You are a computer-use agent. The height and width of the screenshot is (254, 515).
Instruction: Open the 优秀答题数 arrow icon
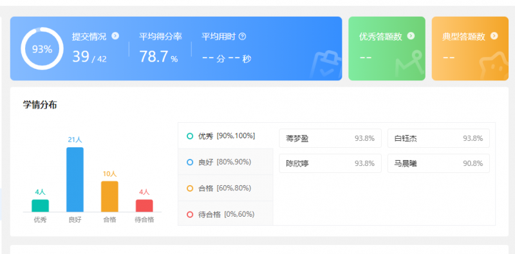(x=411, y=36)
